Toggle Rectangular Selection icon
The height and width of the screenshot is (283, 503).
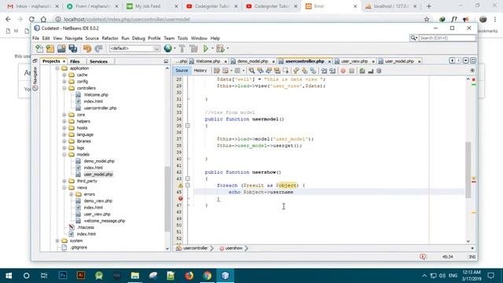pyautogui.click(x=285, y=71)
